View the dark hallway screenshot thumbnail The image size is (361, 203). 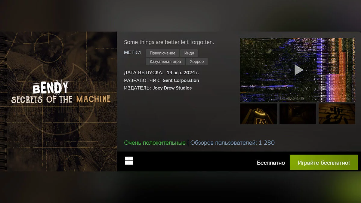[298, 114]
